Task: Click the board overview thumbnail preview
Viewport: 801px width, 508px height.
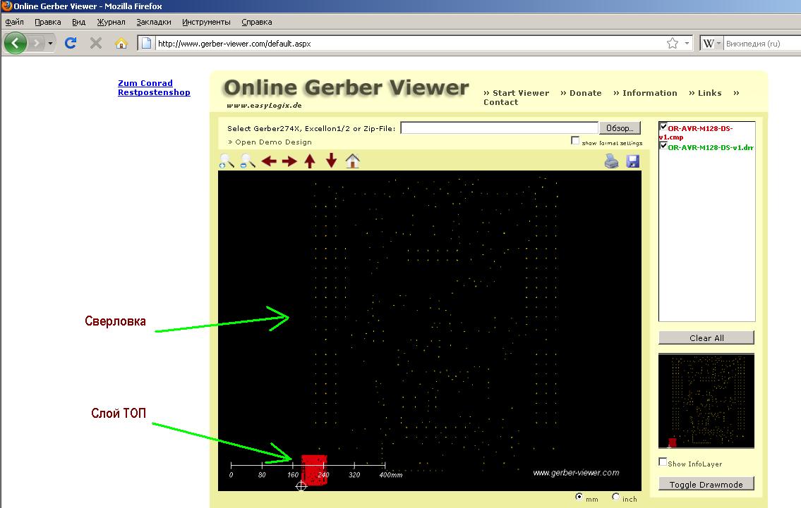Action: click(x=706, y=401)
